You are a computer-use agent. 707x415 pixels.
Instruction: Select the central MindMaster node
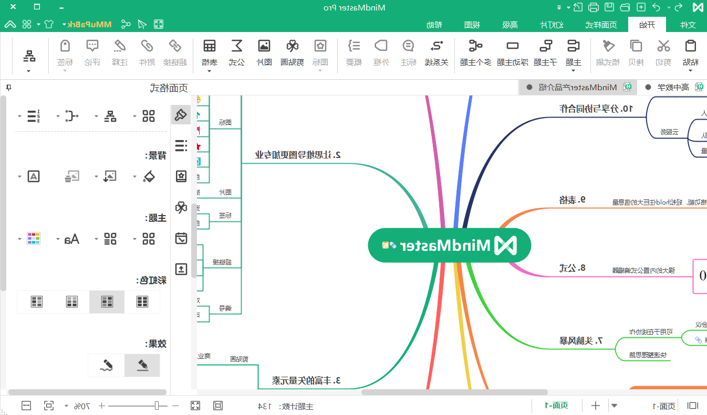click(450, 245)
